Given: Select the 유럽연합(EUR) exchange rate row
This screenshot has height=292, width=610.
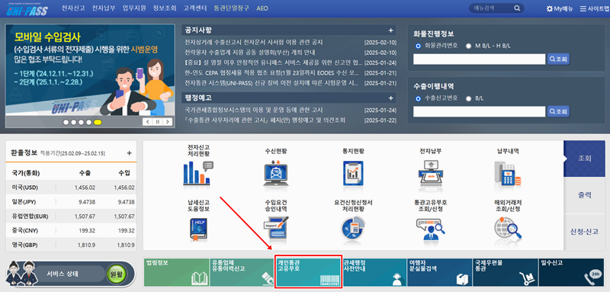Looking at the screenshot, I should (72, 217).
